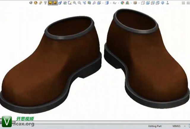Viewport: 190px width, 129px height.
Task: Open the Edit Appearance color ball
Action: point(122,3)
